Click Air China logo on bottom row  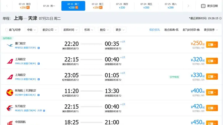click(10, 123)
